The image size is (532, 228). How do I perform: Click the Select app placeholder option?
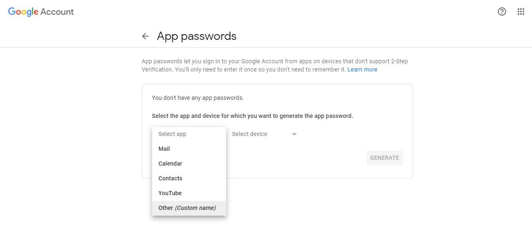[172, 134]
